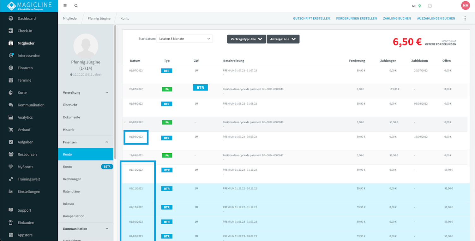Click the Mitglieder breadcrumb

pyautogui.click(x=70, y=19)
